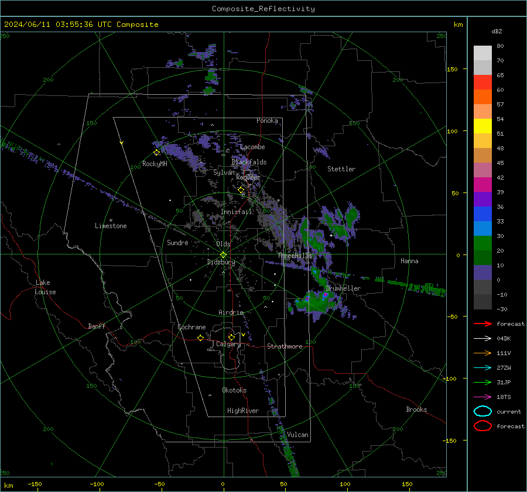Select the ThreeHills city label
This screenshot has width=527, height=492.
(x=295, y=256)
